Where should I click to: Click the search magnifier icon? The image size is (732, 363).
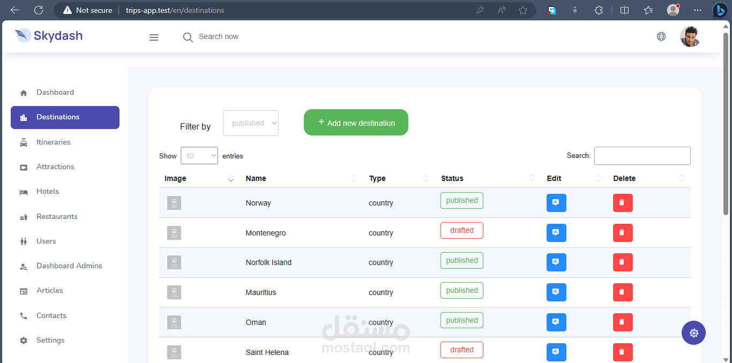point(188,37)
